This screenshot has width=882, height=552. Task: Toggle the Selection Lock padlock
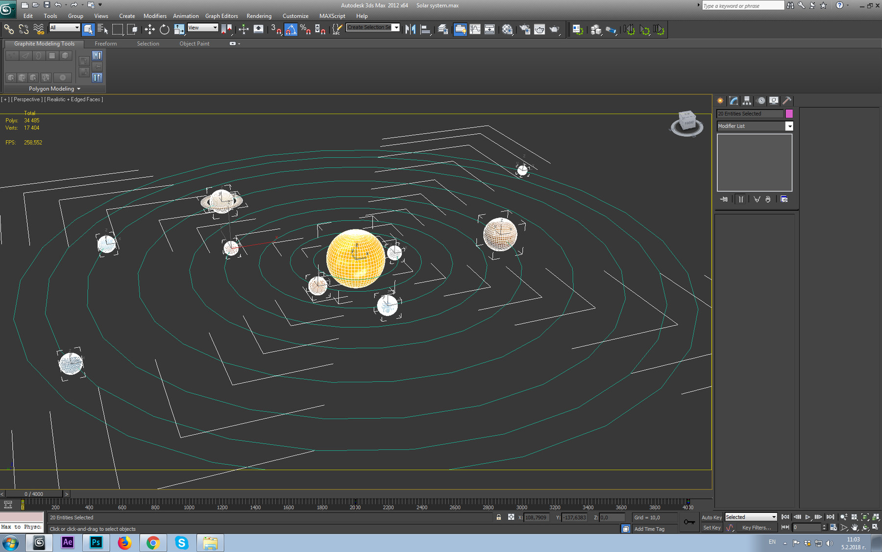(x=498, y=517)
